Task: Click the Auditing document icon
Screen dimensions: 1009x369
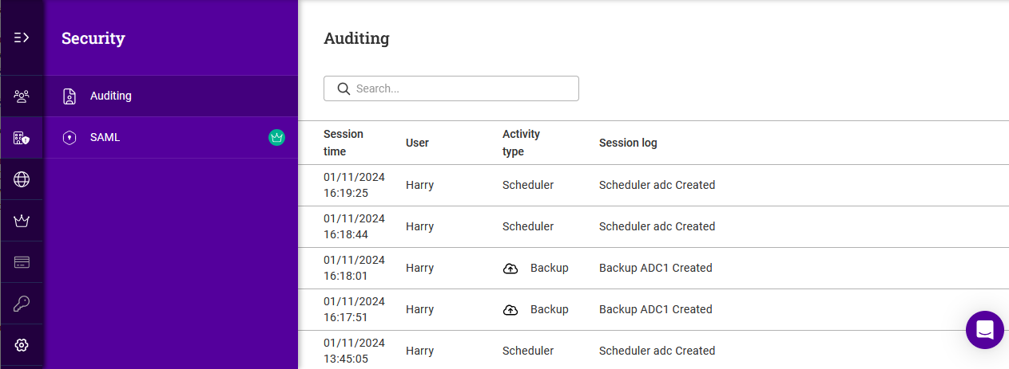Action: point(70,96)
